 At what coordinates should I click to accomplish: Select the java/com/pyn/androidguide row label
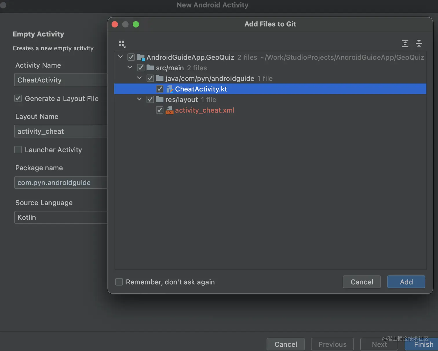pos(210,78)
